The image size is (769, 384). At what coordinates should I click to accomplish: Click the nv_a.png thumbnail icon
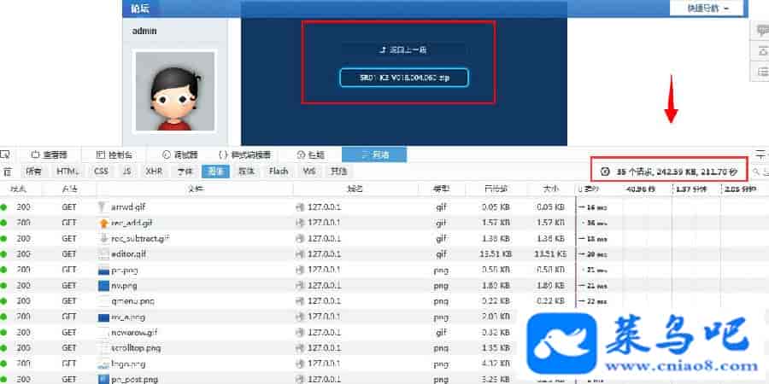[103, 317]
